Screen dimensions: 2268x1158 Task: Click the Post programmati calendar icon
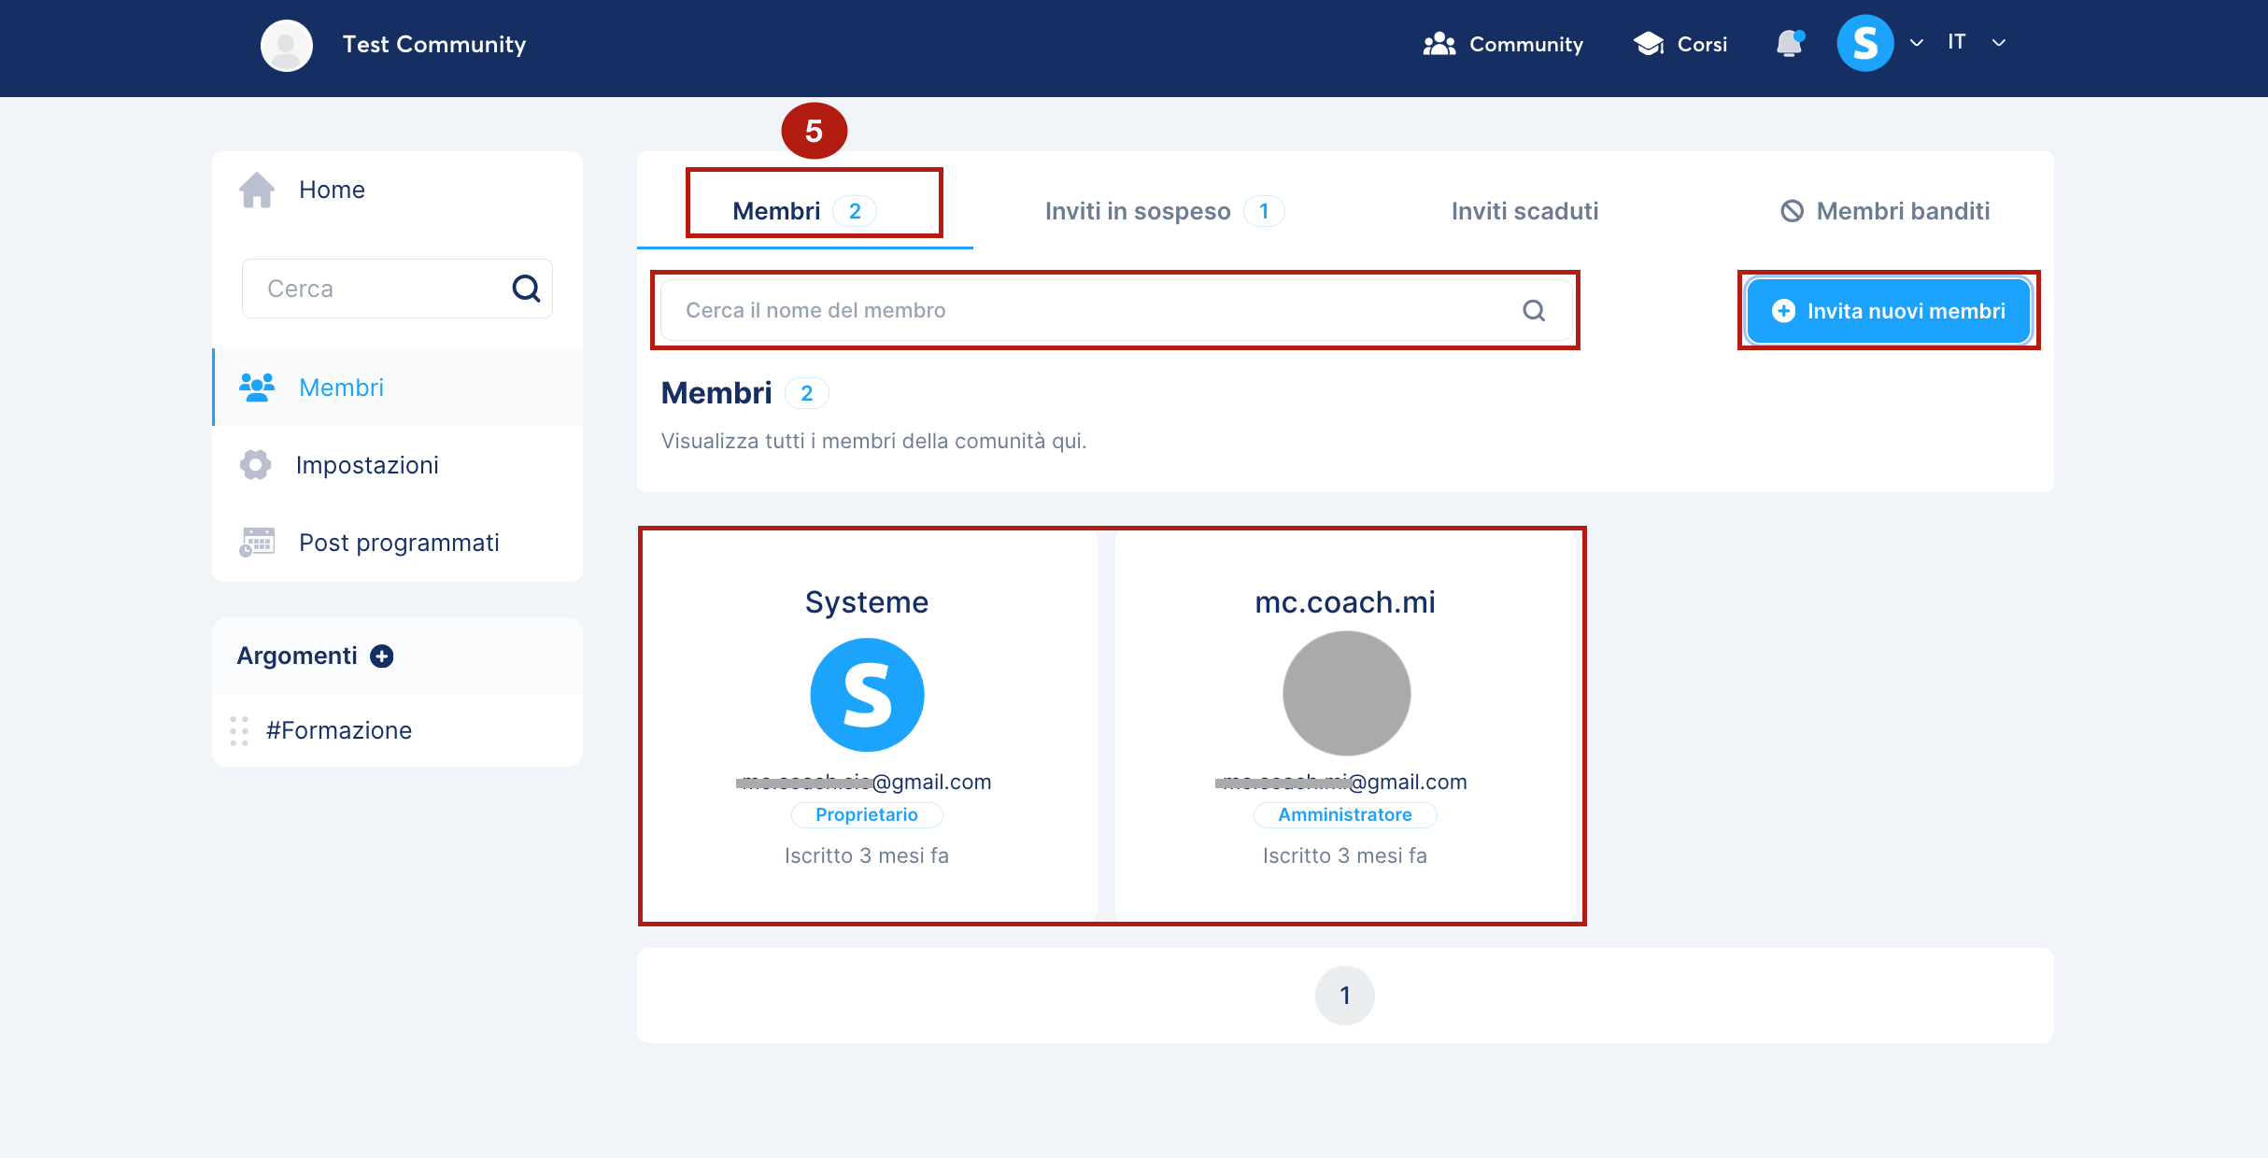click(257, 542)
